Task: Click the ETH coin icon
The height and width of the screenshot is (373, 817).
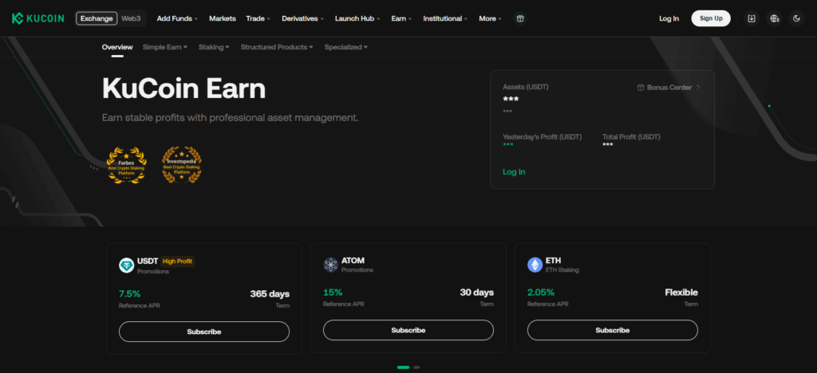Action: point(535,265)
